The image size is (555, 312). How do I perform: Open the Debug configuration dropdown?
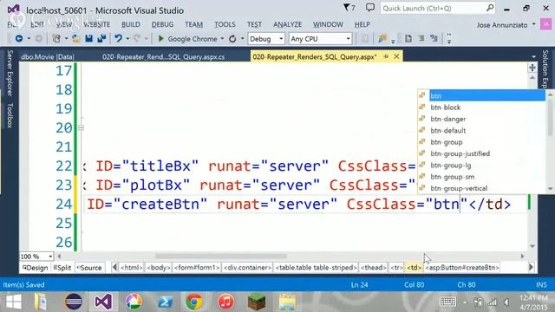pos(266,38)
